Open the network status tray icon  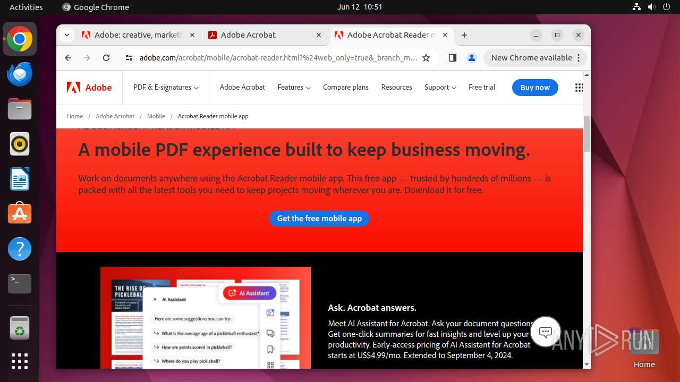click(636, 7)
